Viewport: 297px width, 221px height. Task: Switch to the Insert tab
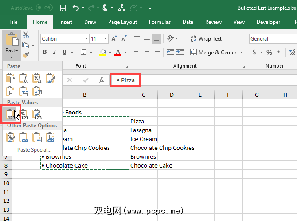pyautogui.click(x=66, y=22)
